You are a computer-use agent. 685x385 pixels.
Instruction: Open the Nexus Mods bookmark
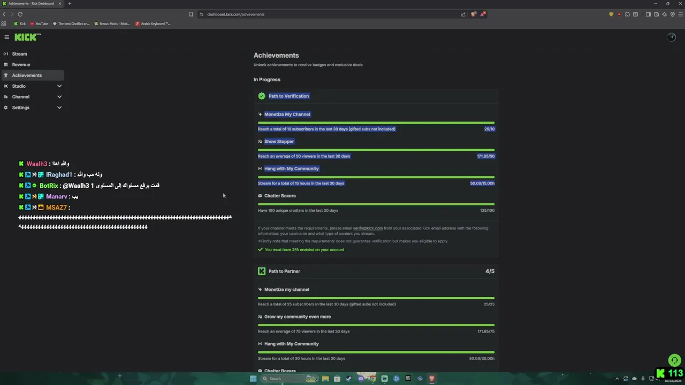112,24
